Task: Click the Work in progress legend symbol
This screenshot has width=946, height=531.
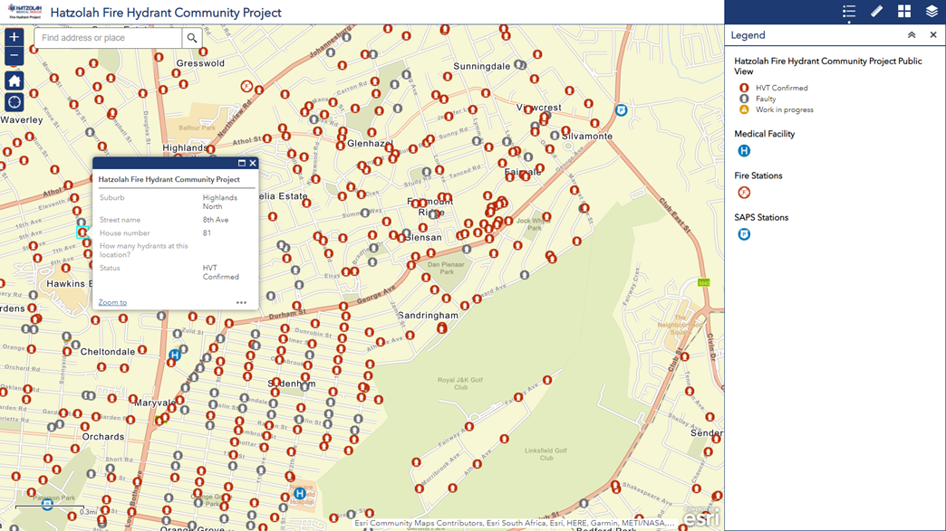Action: [x=744, y=109]
